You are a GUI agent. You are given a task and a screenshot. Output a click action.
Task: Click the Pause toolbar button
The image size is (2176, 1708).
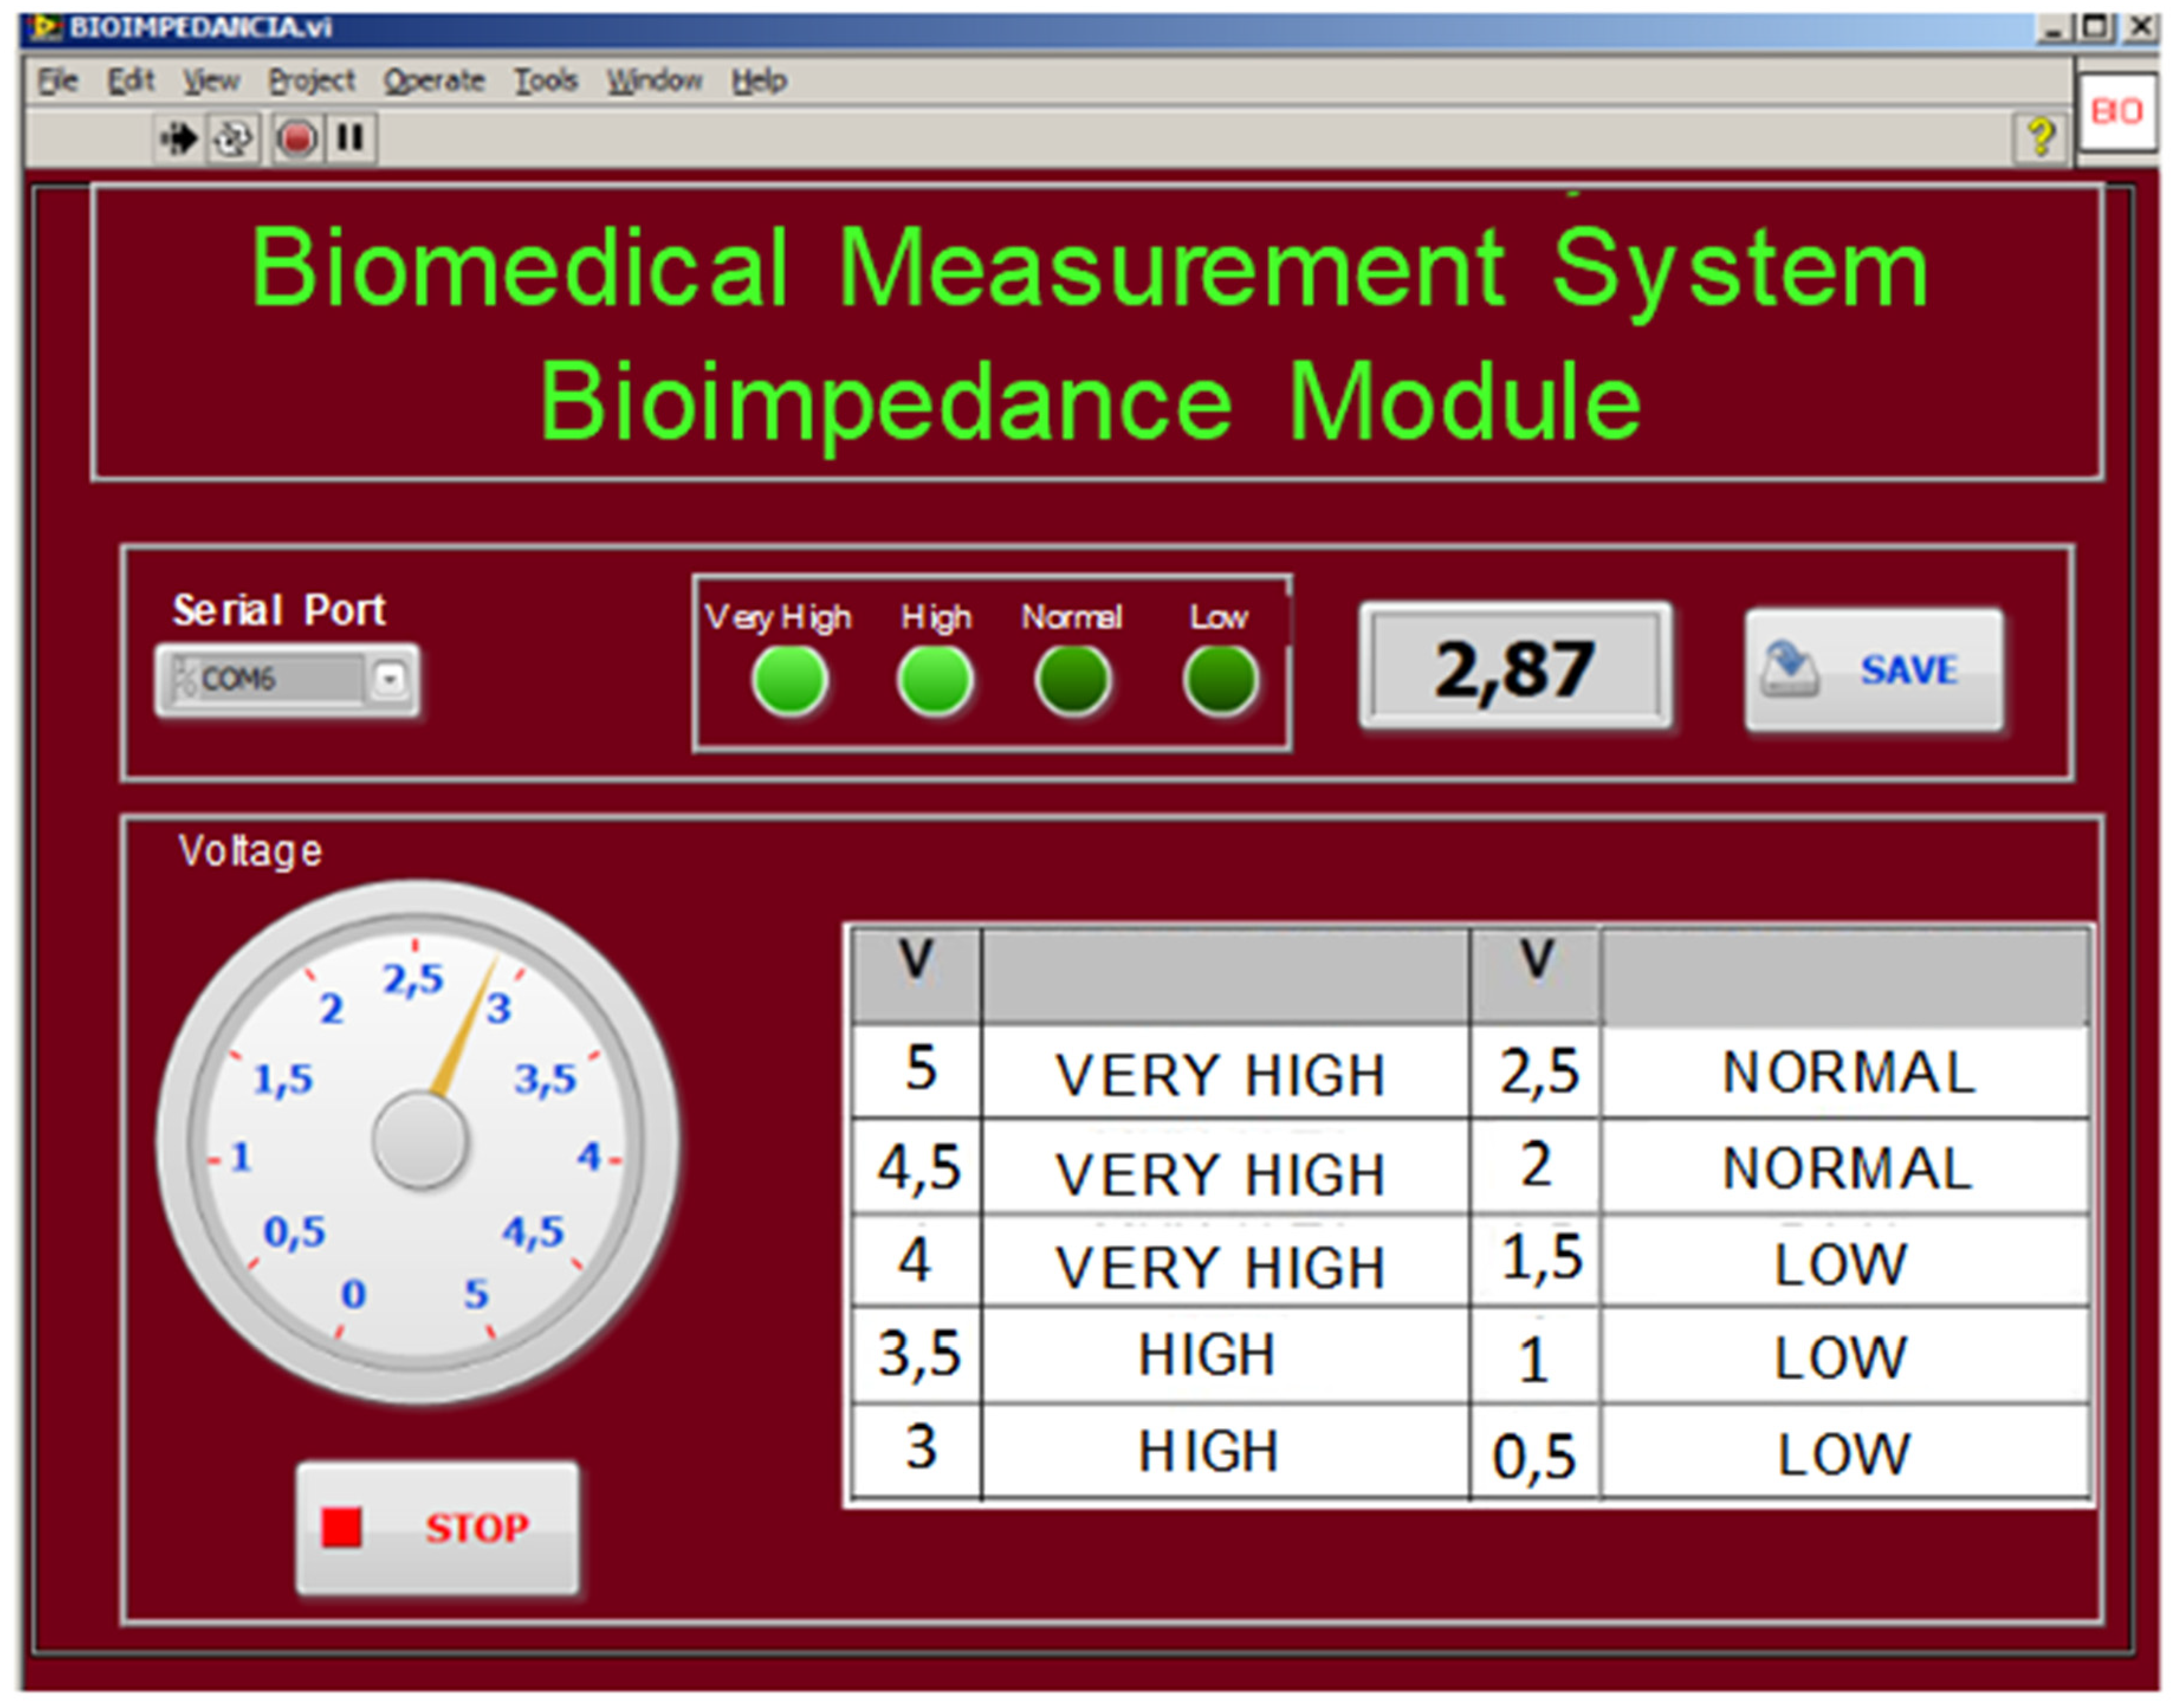[x=350, y=137]
